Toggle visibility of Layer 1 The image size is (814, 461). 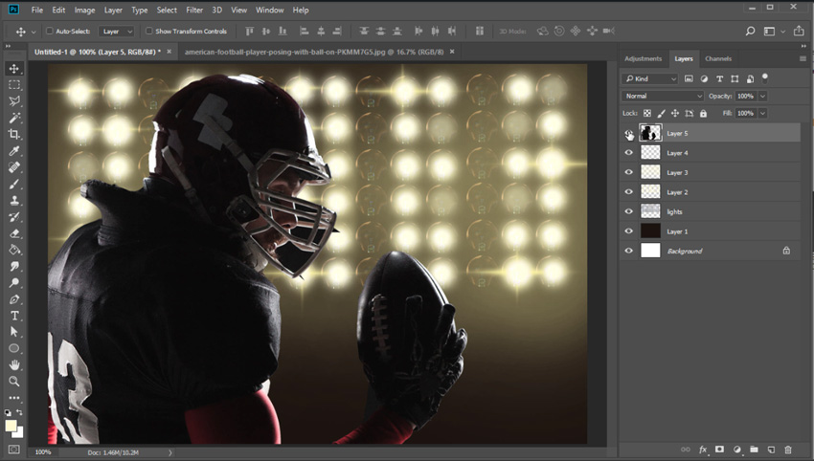point(628,231)
